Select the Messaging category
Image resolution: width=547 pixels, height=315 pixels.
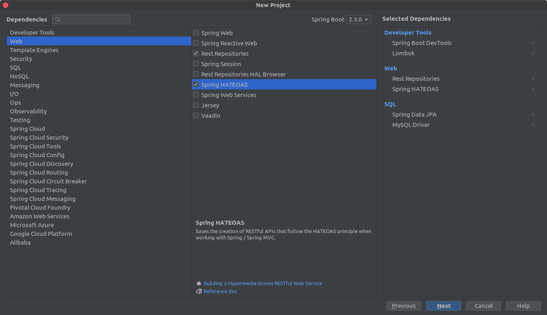coord(99,85)
